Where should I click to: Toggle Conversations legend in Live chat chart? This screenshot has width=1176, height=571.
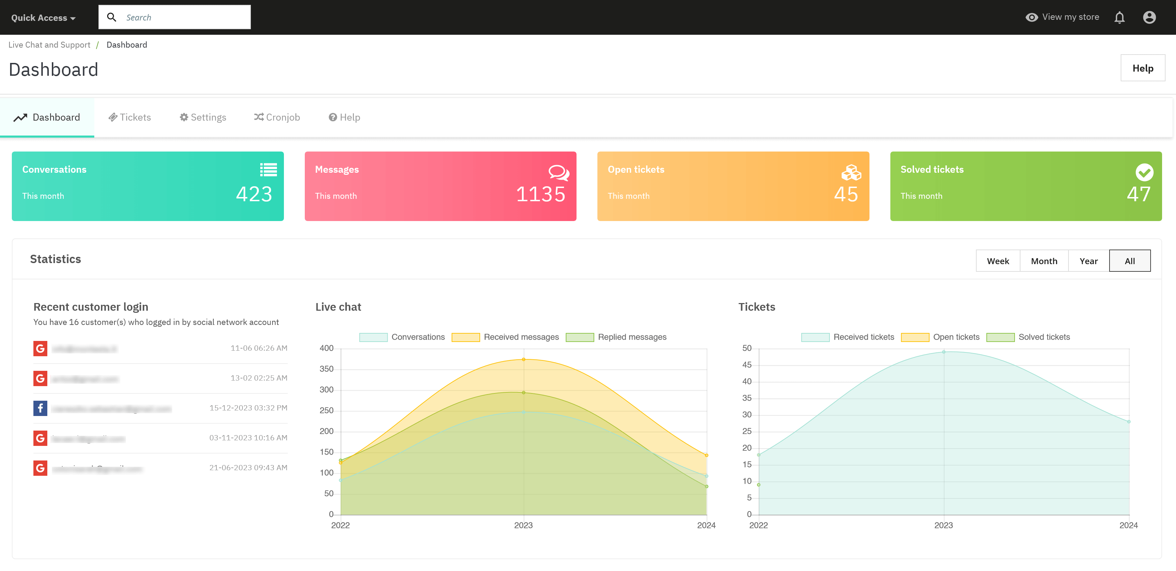point(402,337)
